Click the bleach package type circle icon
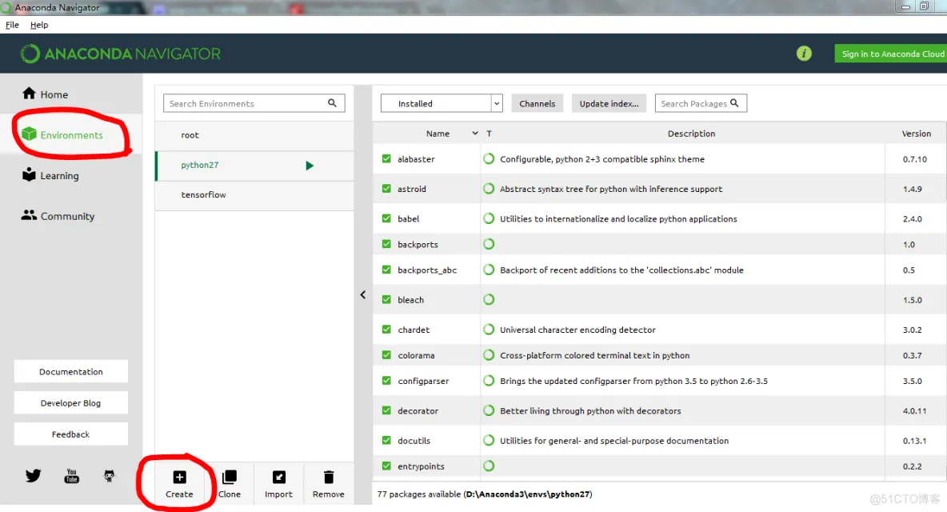This screenshot has height=512, width=947. click(x=489, y=299)
